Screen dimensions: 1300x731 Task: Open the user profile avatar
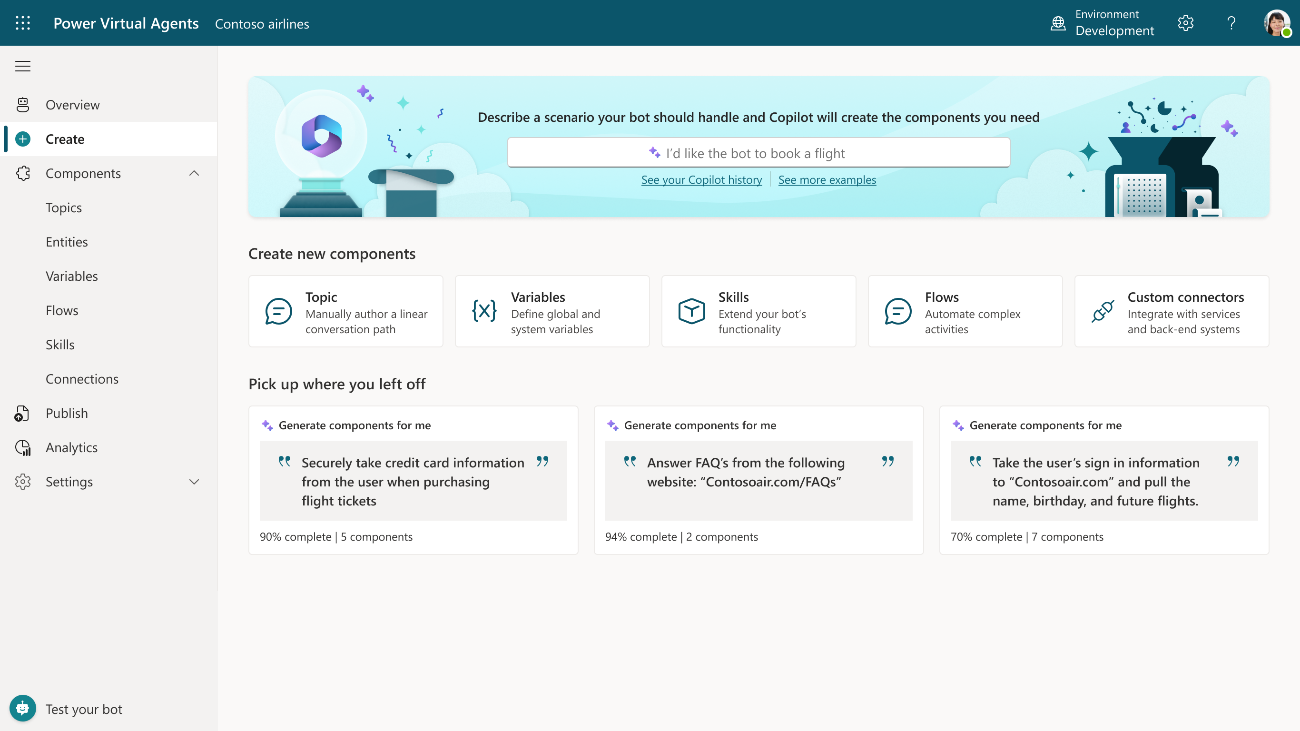tap(1276, 23)
